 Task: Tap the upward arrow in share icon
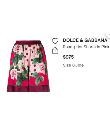point(55,49)
